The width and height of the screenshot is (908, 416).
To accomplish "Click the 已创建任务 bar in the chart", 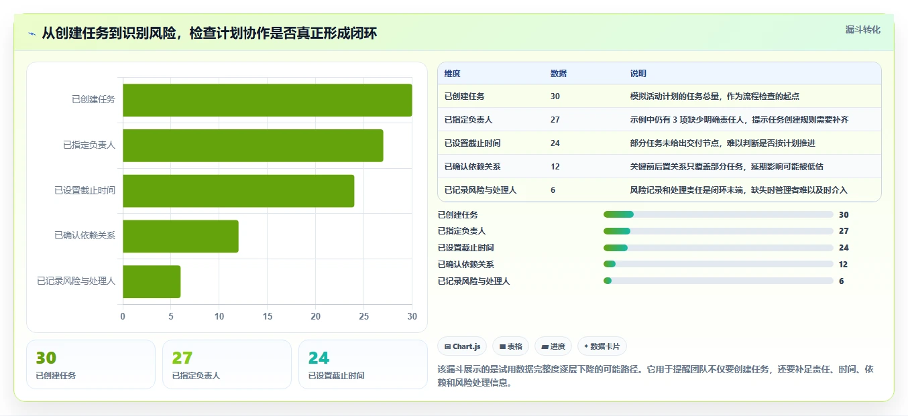I will [267, 100].
